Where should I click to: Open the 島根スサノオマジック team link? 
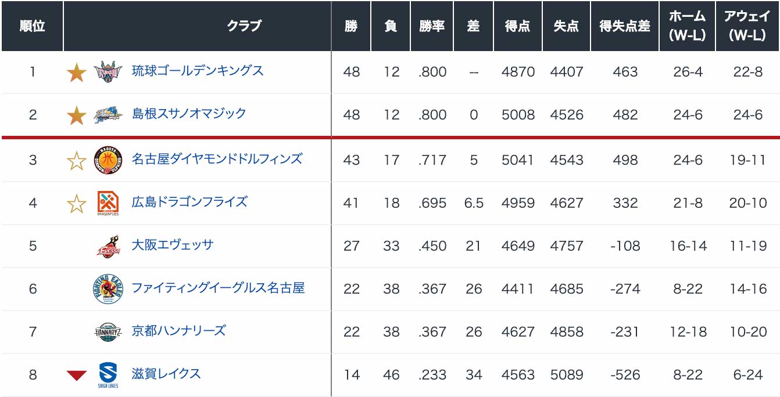point(189,114)
